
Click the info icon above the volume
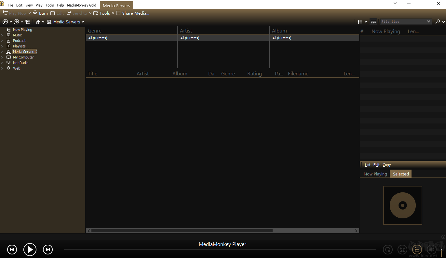tap(443, 237)
